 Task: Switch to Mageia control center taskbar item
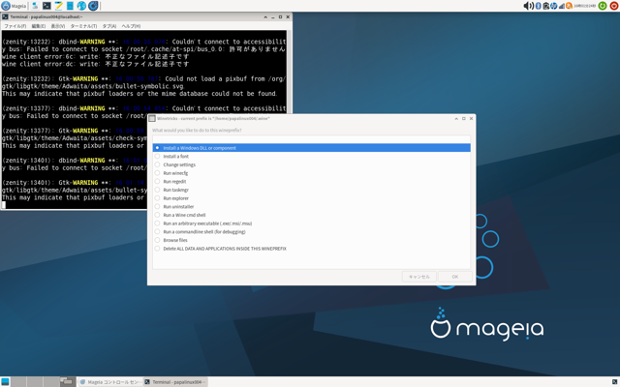tap(109, 382)
